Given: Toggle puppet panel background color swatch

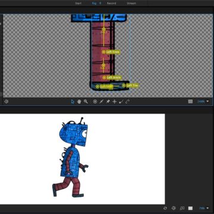Looking at the screenshot, I should (190, 102).
